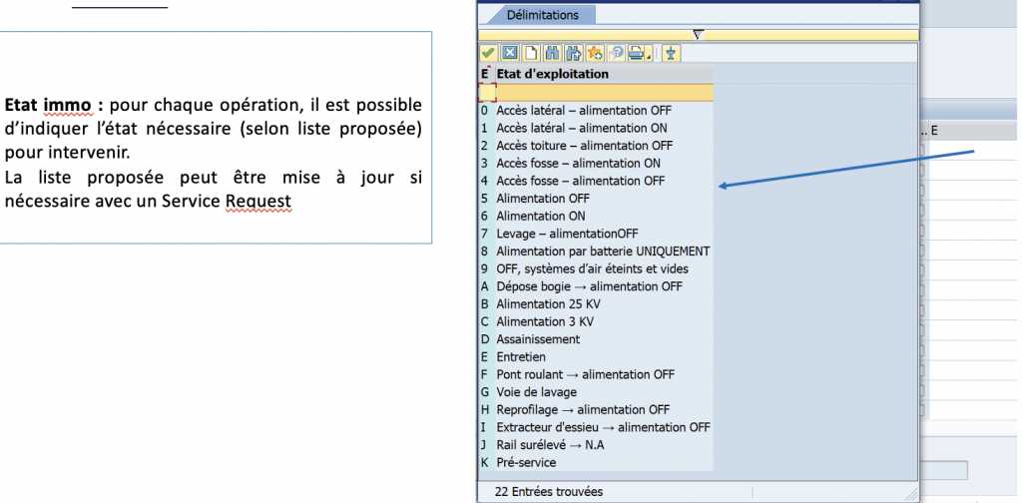
Task: Select 'Accès latéral – alimentation OFF' entry
Action: click(582, 111)
